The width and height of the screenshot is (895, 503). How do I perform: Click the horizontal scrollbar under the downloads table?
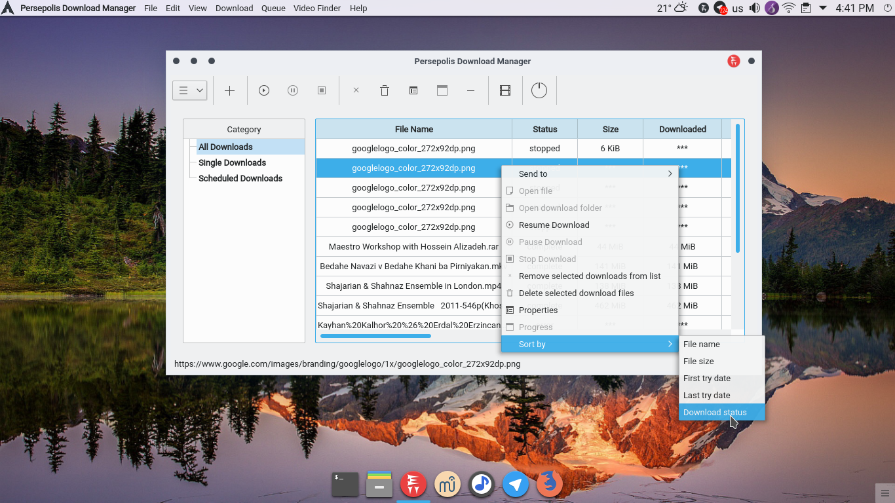[375, 336]
